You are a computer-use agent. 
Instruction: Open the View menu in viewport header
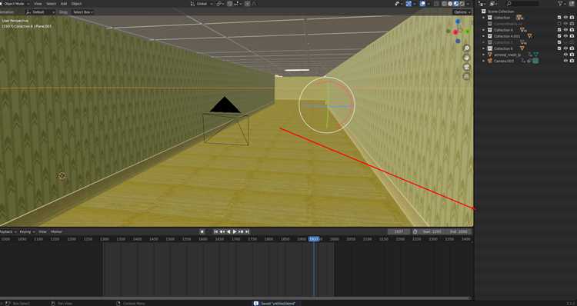point(38,4)
